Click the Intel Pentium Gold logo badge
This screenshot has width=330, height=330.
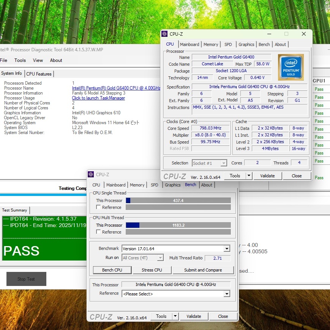tap(291, 67)
